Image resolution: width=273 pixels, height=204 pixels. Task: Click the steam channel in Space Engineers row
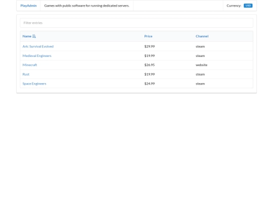200,84
